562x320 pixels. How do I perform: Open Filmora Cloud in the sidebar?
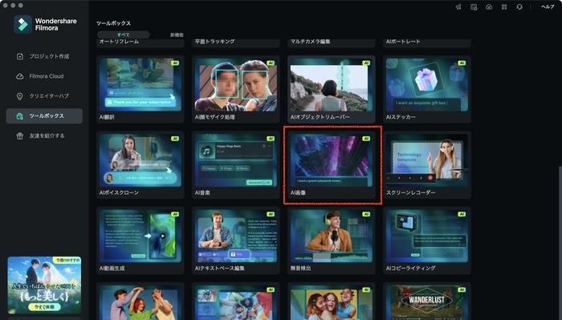click(44, 76)
